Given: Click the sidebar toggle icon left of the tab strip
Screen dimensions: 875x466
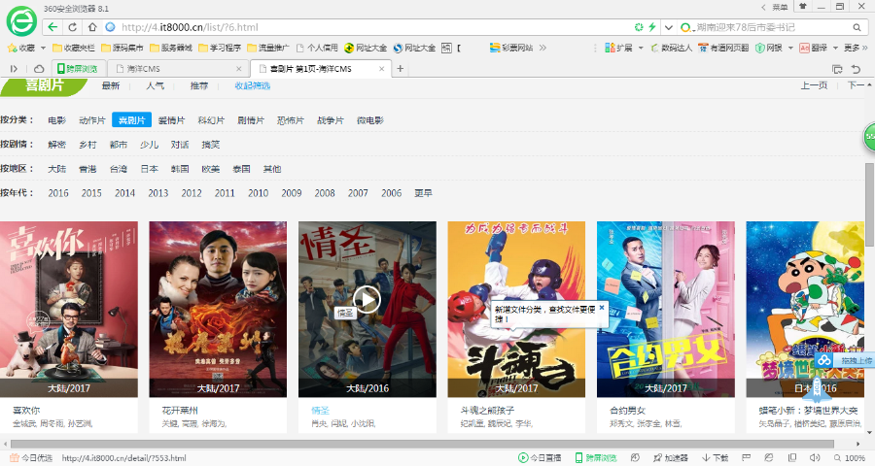Looking at the screenshot, I should [x=14, y=69].
